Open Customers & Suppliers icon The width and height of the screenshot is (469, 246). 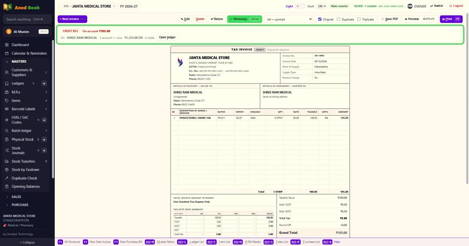pos(6,72)
